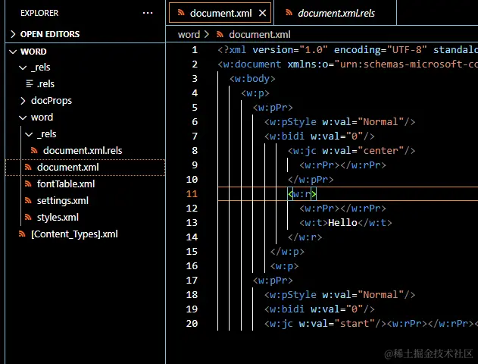Click the XML icon beside [Content_Types].xml
Viewport: 478px width, 364px height.
22,234
